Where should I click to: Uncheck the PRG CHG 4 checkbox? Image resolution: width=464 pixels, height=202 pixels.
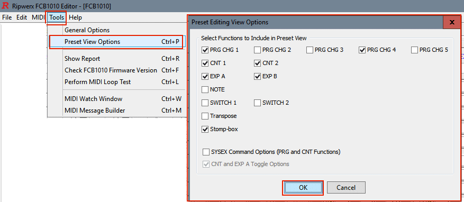(x=362, y=50)
